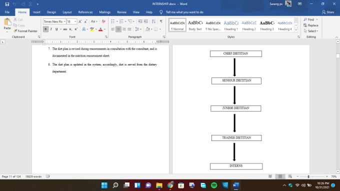The height and width of the screenshot is (191, 340).
Task: Switch to Read Mode view
Action: click(x=270, y=176)
